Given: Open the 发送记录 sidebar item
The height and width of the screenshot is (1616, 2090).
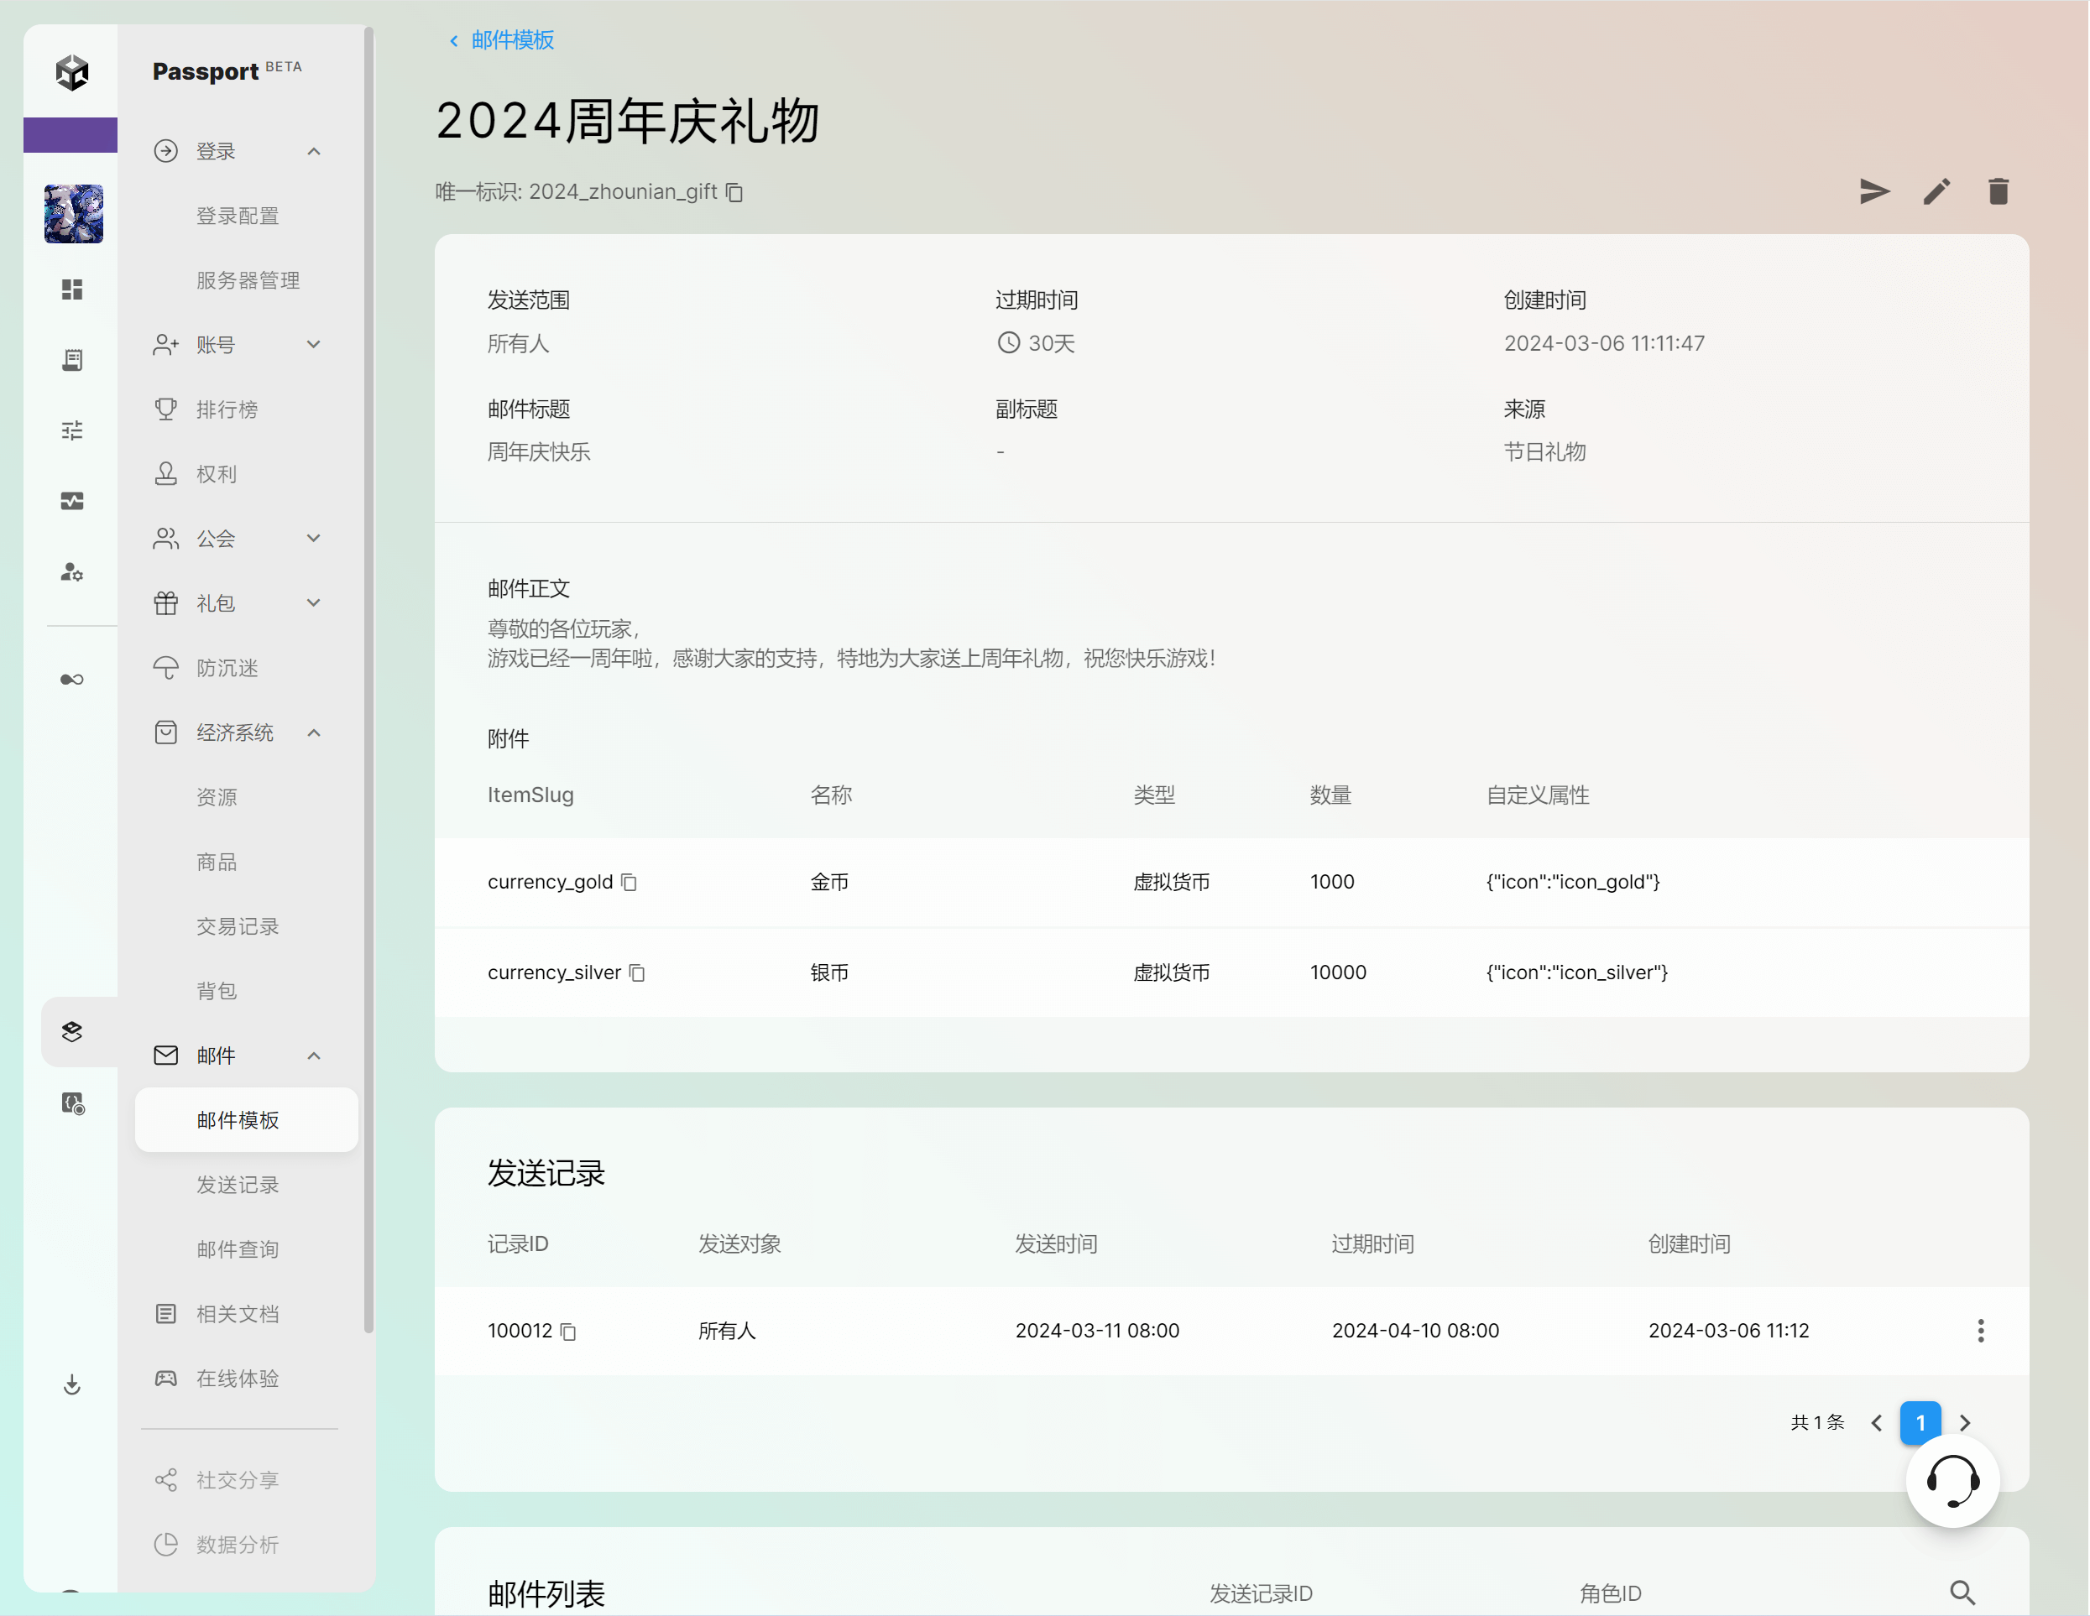Looking at the screenshot, I should (x=238, y=1185).
